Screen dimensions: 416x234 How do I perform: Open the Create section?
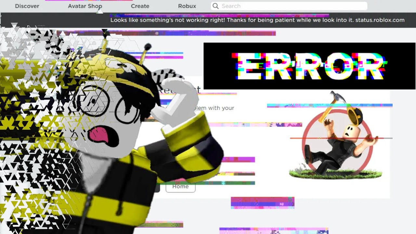pyautogui.click(x=140, y=6)
